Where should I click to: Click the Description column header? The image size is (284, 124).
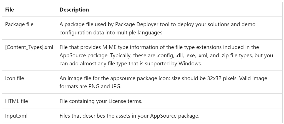74,10
